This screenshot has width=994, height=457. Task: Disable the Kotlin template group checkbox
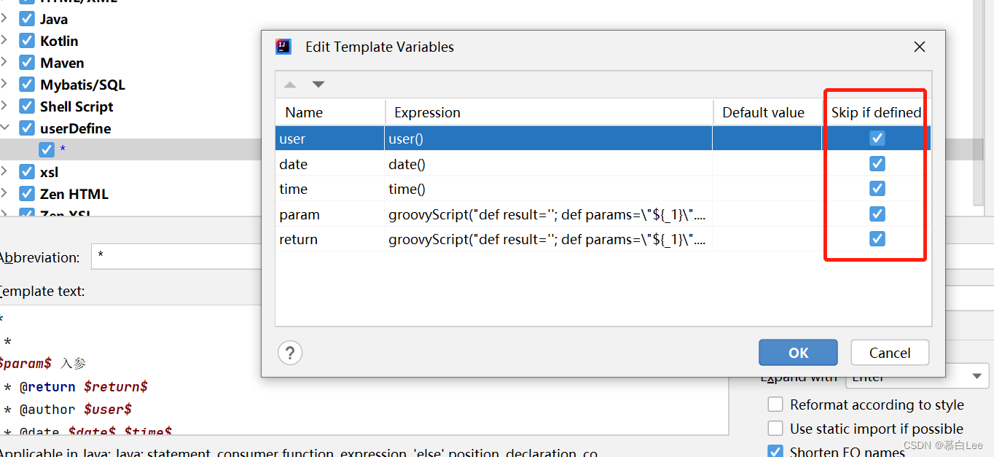[x=27, y=41]
